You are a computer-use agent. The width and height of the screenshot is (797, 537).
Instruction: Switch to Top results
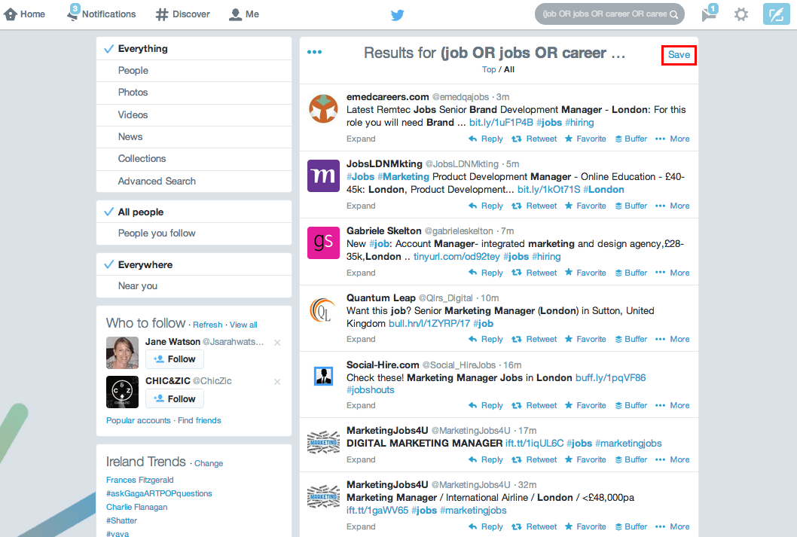[489, 69]
